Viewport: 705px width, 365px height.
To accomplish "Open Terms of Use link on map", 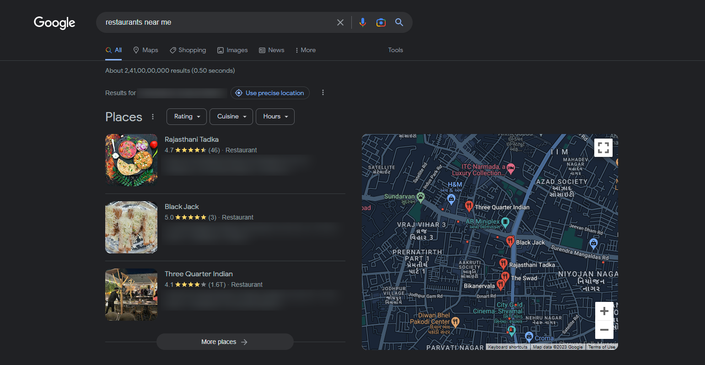I will 602,347.
